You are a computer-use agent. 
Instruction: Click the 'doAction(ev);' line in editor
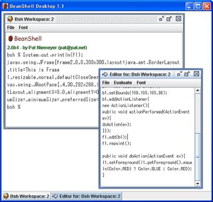coord(117,124)
